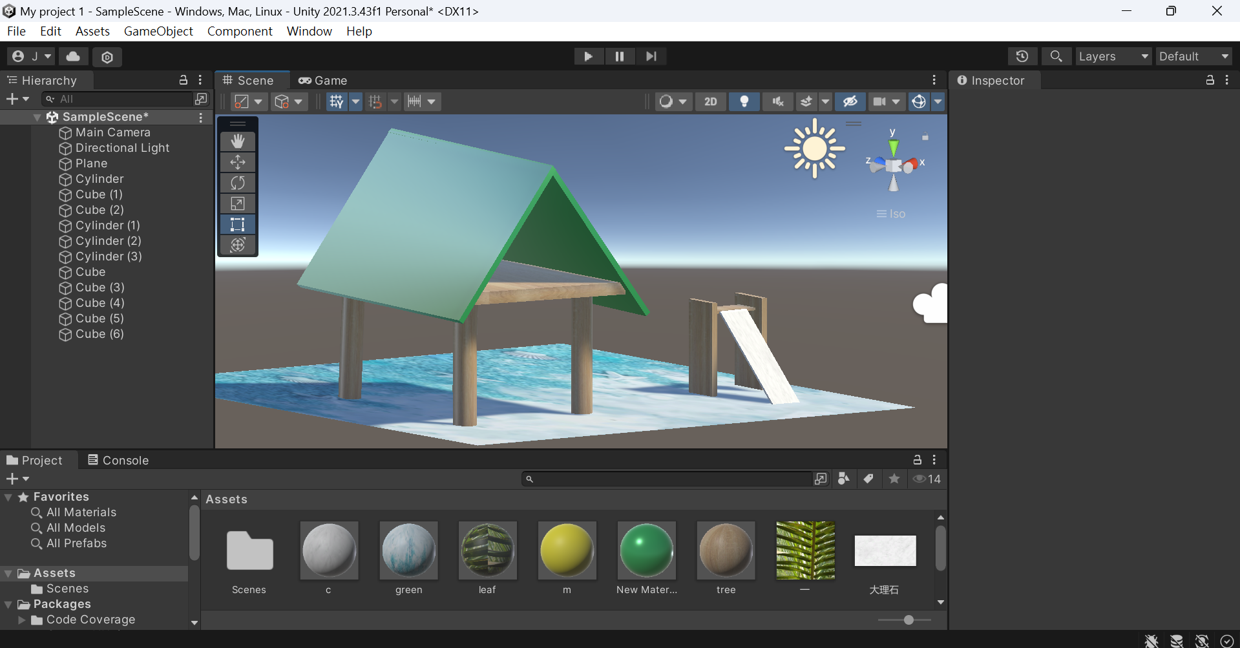The image size is (1240, 648).
Task: Adjust the asset thumbnail size slider
Action: 909,620
